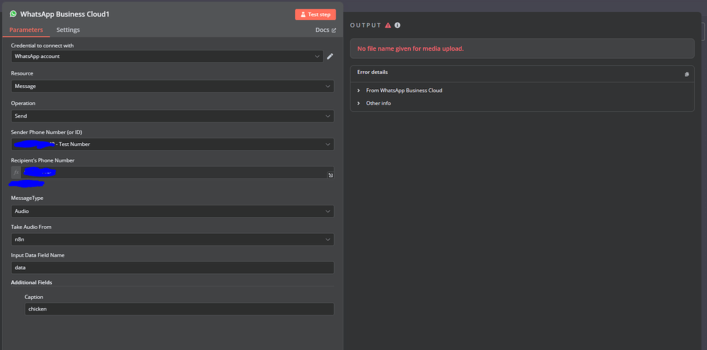Viewport: 707px width, 350px height.
Task: Expand the Other info section
Action: pos(378,104)
